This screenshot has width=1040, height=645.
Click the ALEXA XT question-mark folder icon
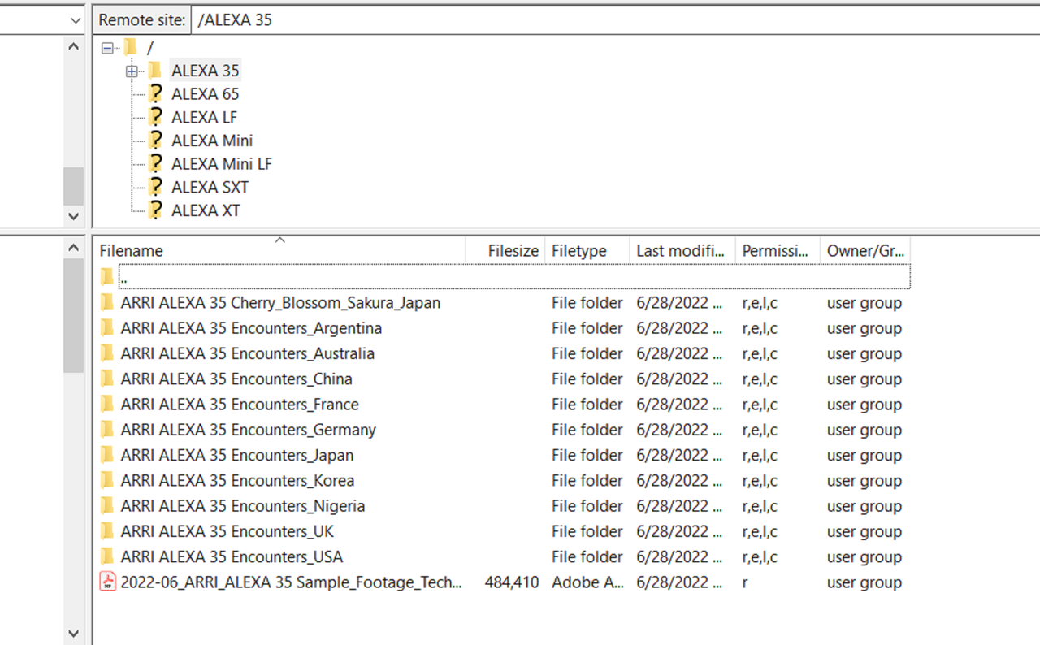click(x=156, y=210)
